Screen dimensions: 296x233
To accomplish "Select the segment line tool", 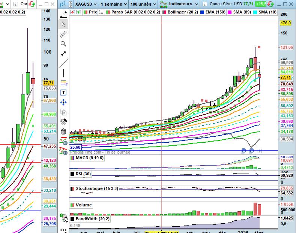I will 63,54.
